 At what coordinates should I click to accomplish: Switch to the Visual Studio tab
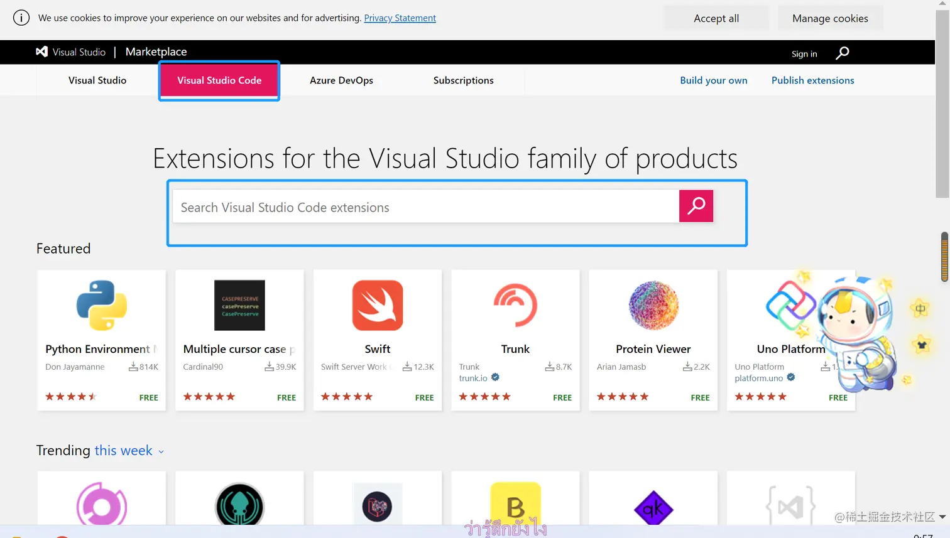point(97,80)
